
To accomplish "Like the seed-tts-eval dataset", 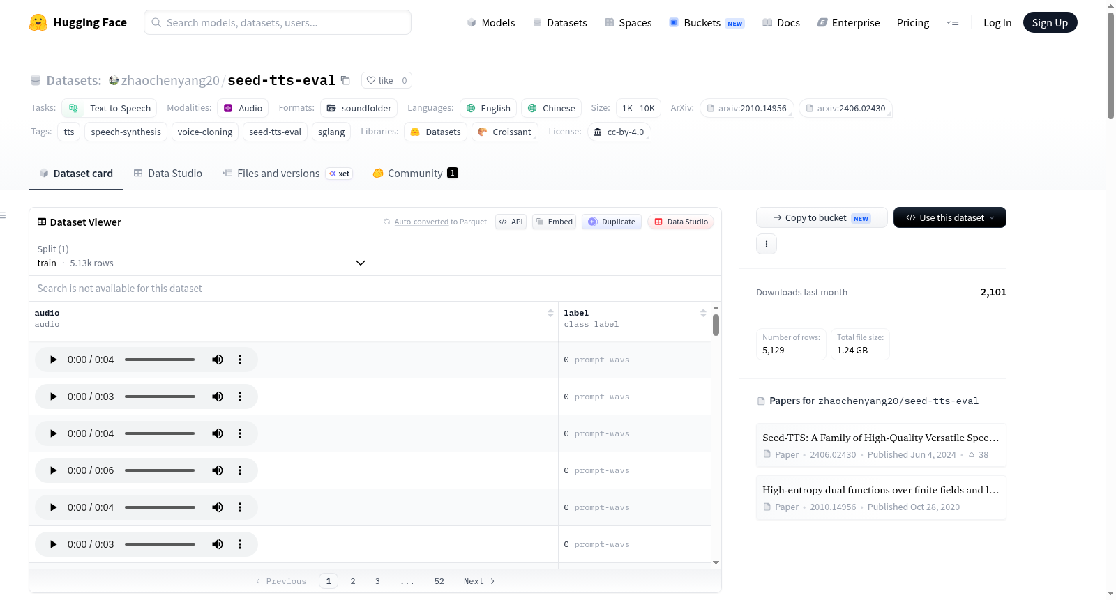I will [380, 80].
